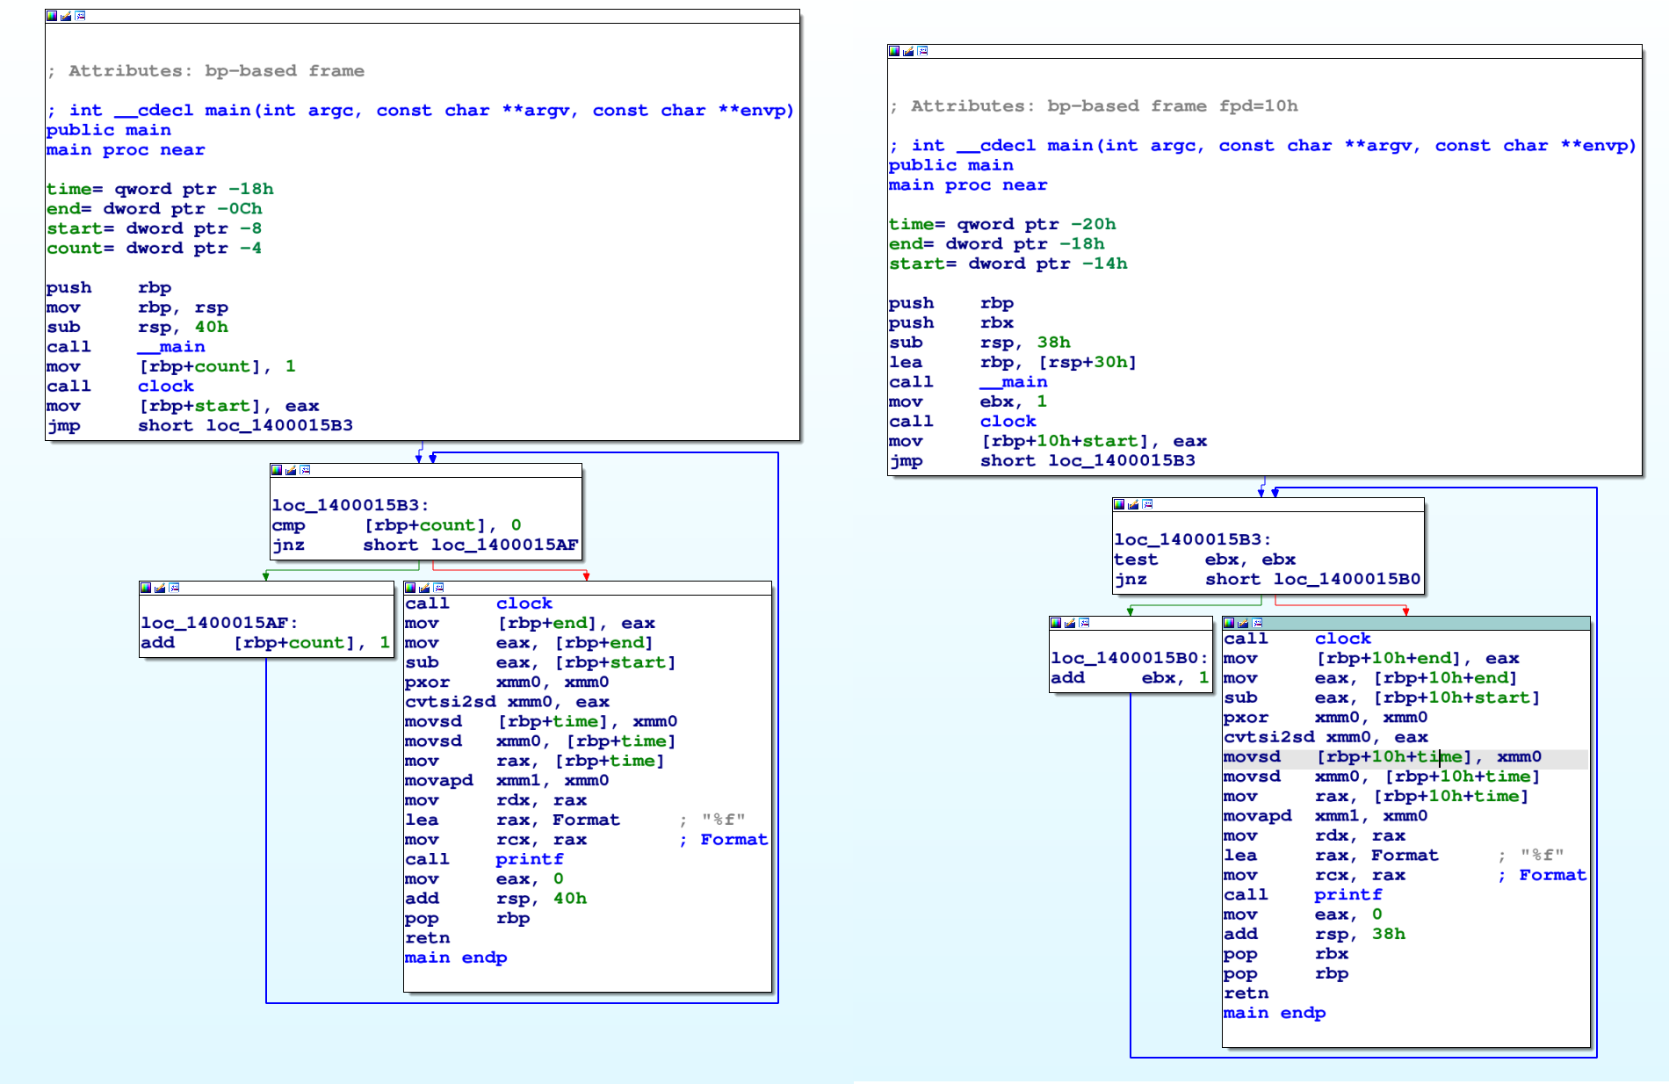Click the 'mov [rbp+10h+start], eax' instruction
The image size is (1669, 1084).
click(x=1048, y=441)
